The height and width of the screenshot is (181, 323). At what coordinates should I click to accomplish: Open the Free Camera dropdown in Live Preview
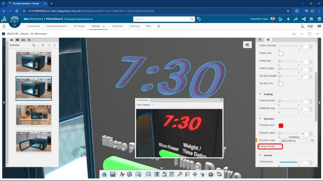pyautogui.click(x=145, y=105)
